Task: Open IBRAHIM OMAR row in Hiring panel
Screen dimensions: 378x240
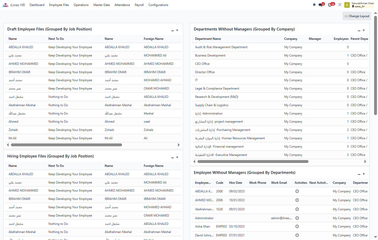Action: pos(93,199)
